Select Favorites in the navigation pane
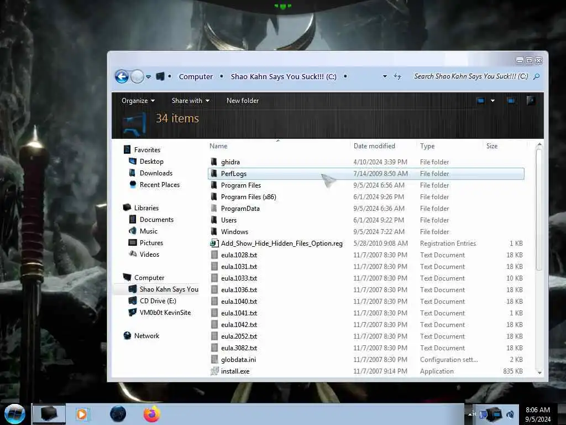The height and width of the screenshot is (425, 566). tap(147, 149)
